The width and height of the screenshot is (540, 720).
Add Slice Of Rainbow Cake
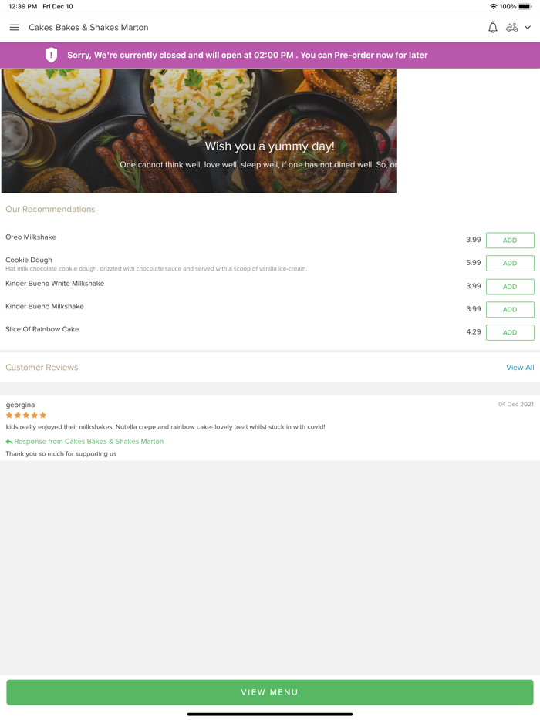tap(509, 332)
